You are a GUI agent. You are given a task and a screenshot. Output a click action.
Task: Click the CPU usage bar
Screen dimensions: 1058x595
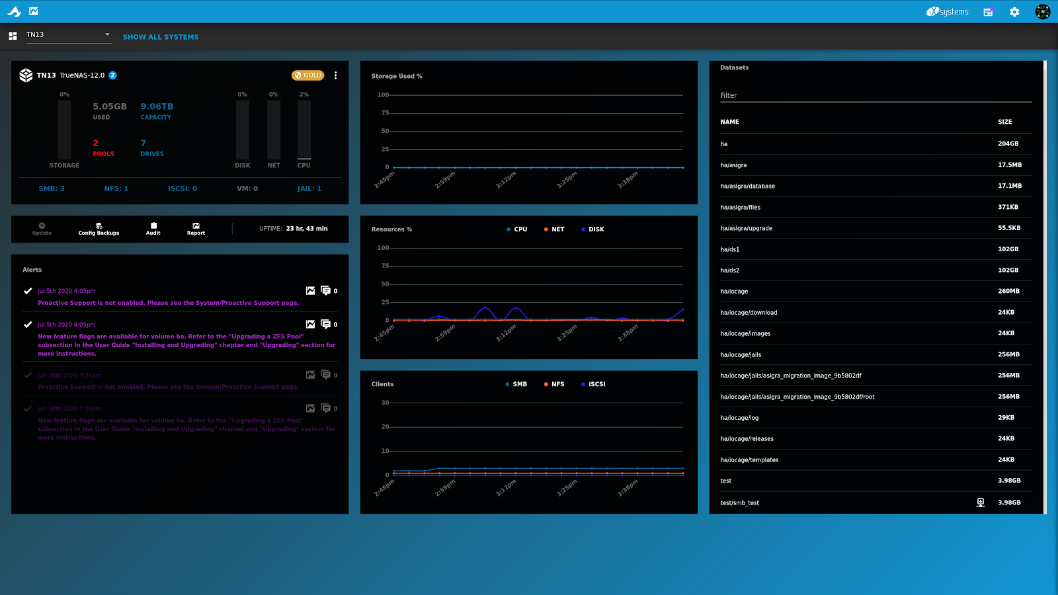(x=304, y=130)
